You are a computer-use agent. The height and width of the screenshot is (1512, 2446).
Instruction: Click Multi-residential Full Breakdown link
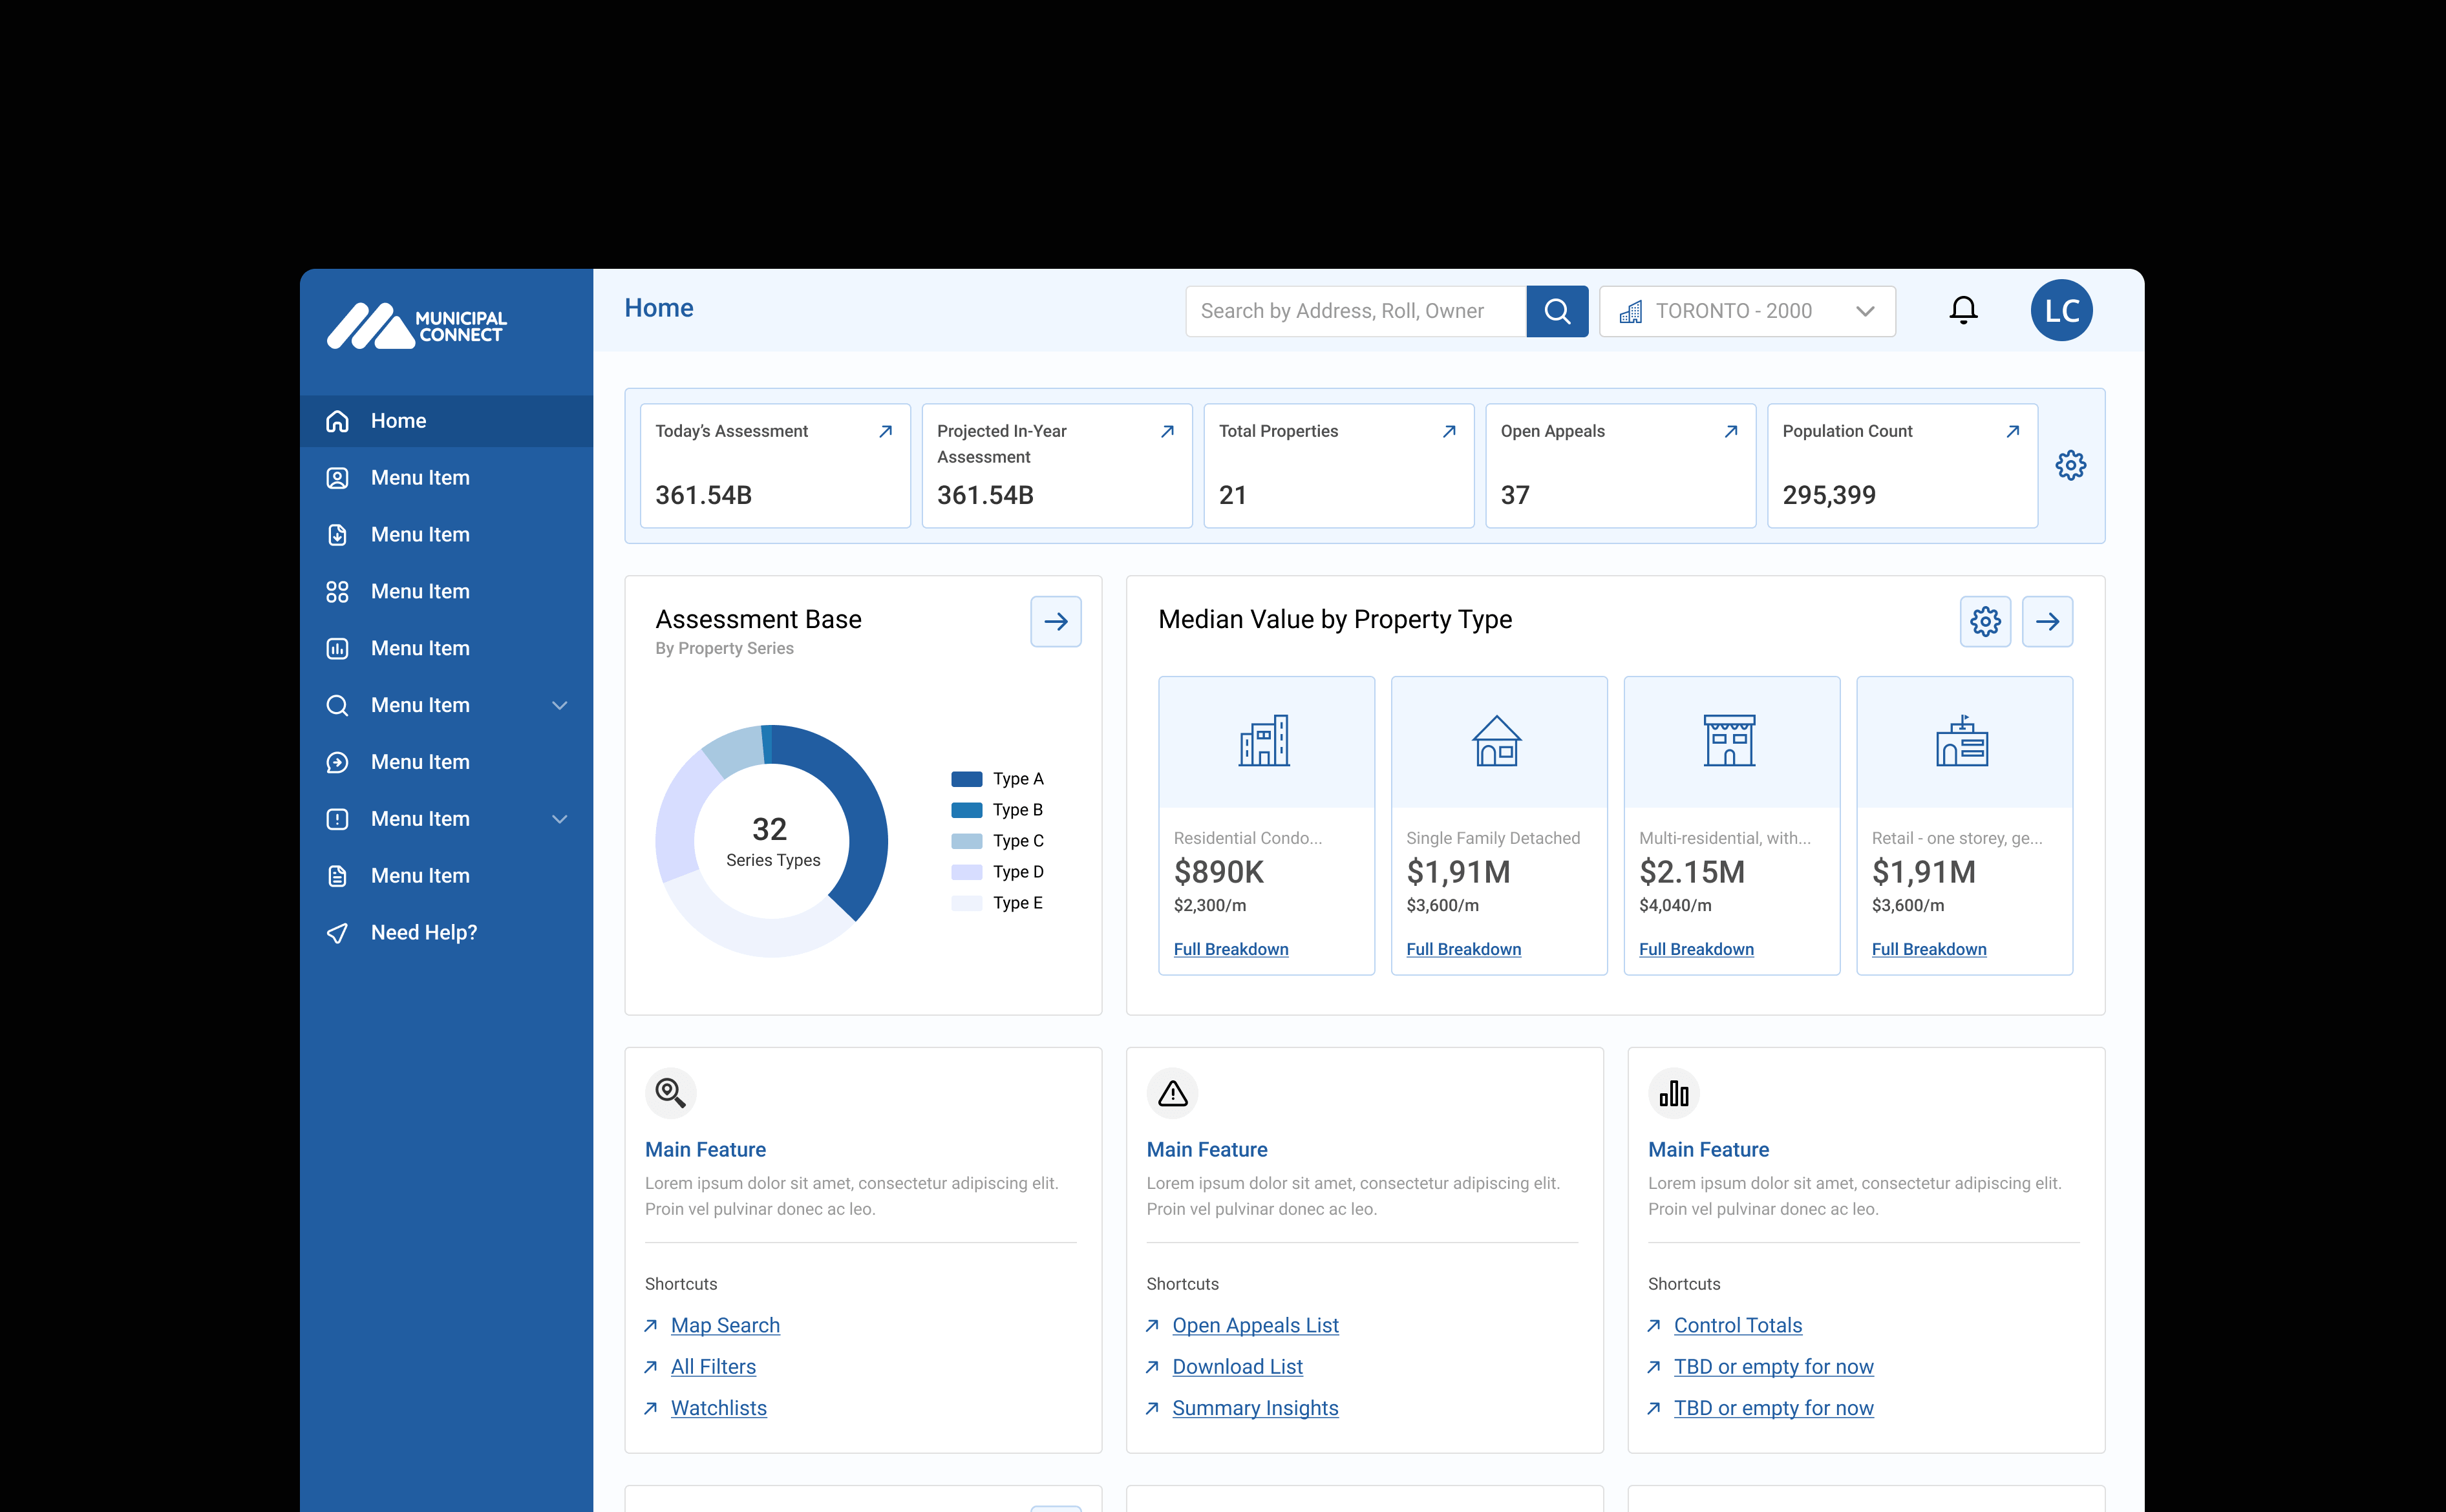(1696, 949)
